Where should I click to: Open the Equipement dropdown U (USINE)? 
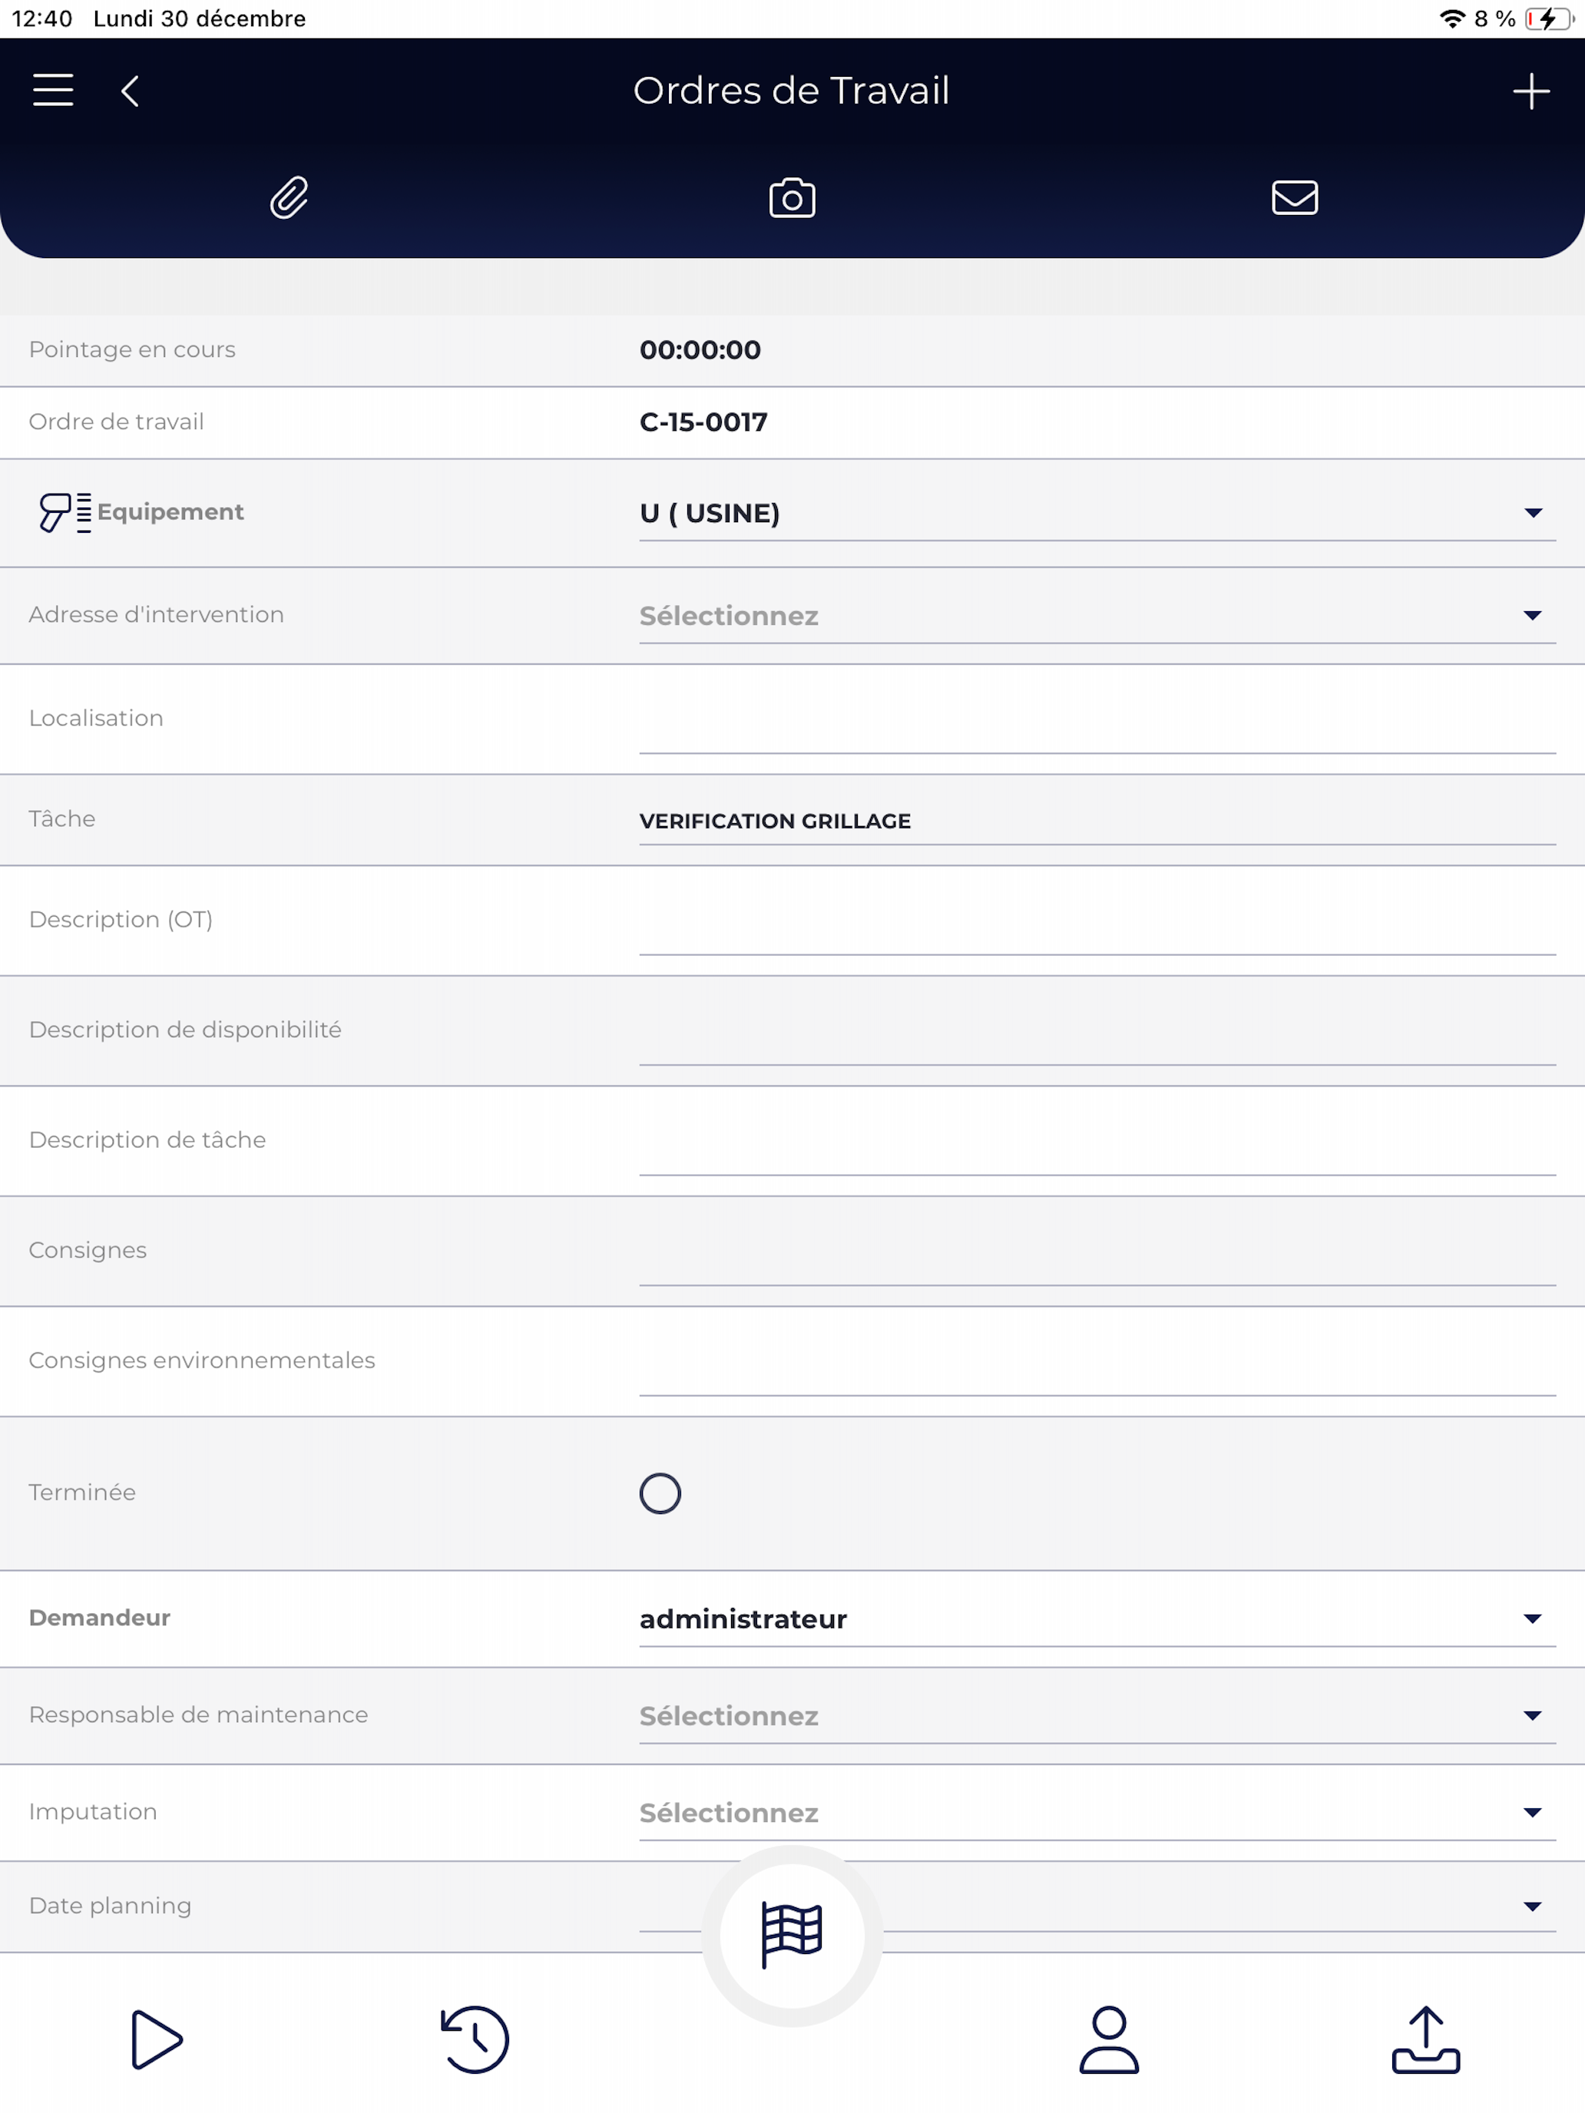(x=1097, y=513)
